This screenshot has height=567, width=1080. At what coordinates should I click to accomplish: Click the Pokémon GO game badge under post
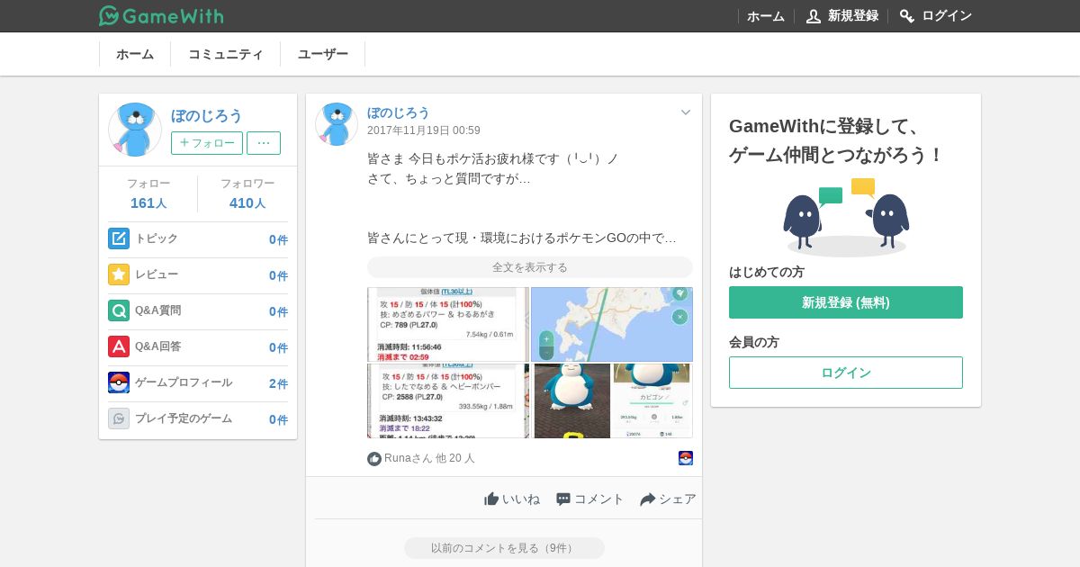point(686,458)
